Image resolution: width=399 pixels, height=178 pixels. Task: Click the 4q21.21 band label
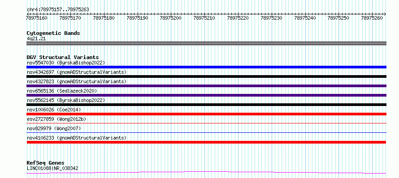(x=36, y=39)
